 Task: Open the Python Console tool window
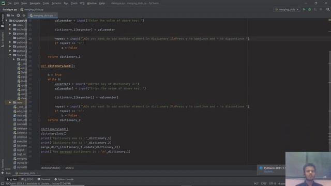tap(64, 179)
